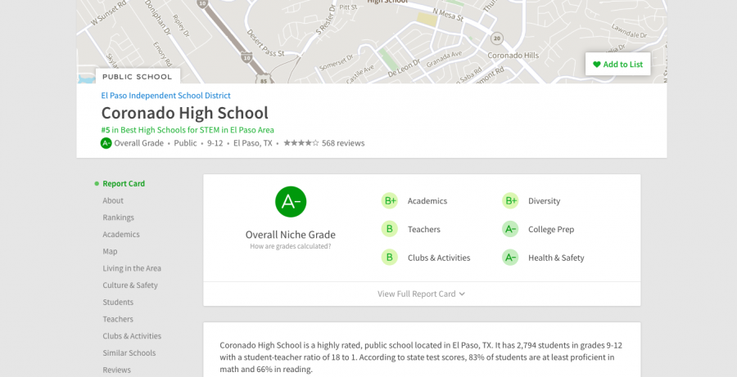Click the Academics grade label
Screen dimensions: 737x377
[x=427, y=201]
